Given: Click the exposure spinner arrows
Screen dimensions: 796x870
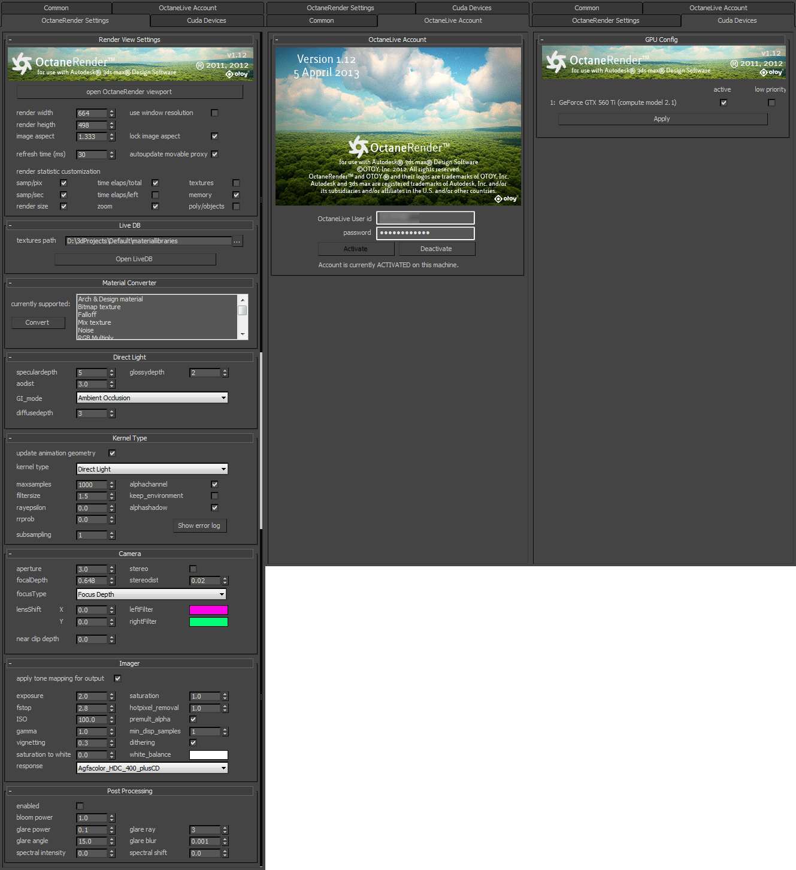Looking at the screenshot, I should tap(111, 696).
